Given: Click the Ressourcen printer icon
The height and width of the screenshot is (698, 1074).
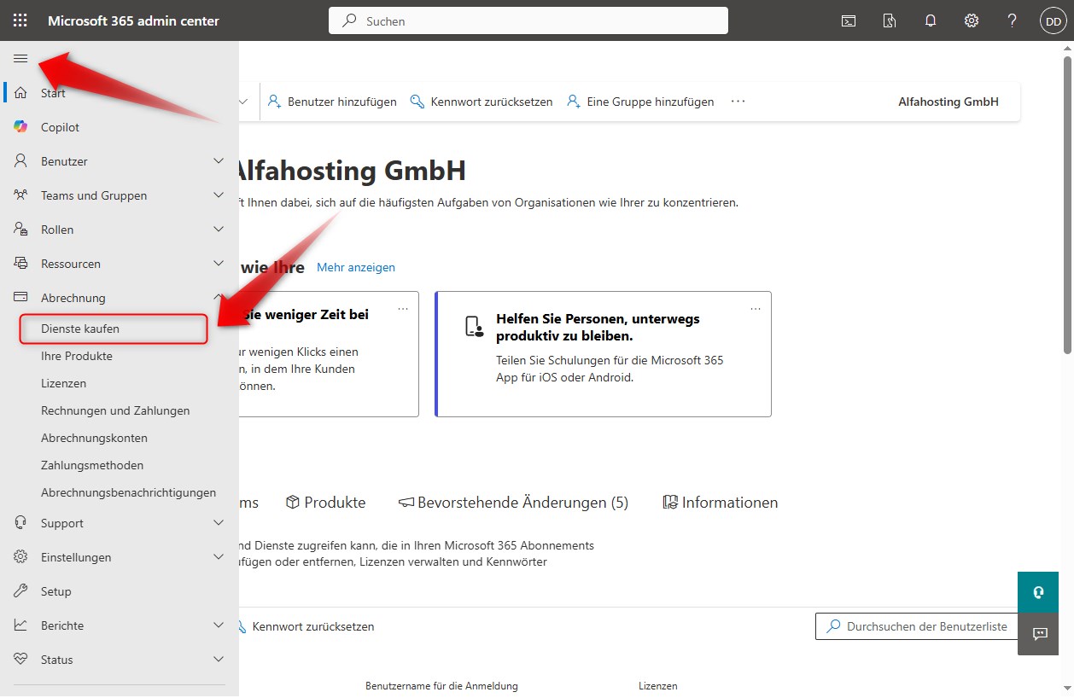Looking at the screenshot, I should pos(21,264).
